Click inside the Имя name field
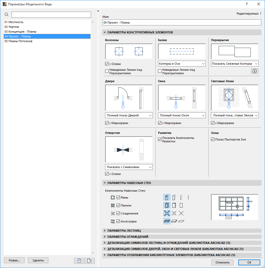The image size is (265, 268). (x=182, y=22)
